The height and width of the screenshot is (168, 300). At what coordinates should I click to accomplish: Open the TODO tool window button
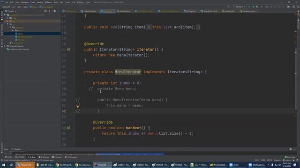[20, 157]
